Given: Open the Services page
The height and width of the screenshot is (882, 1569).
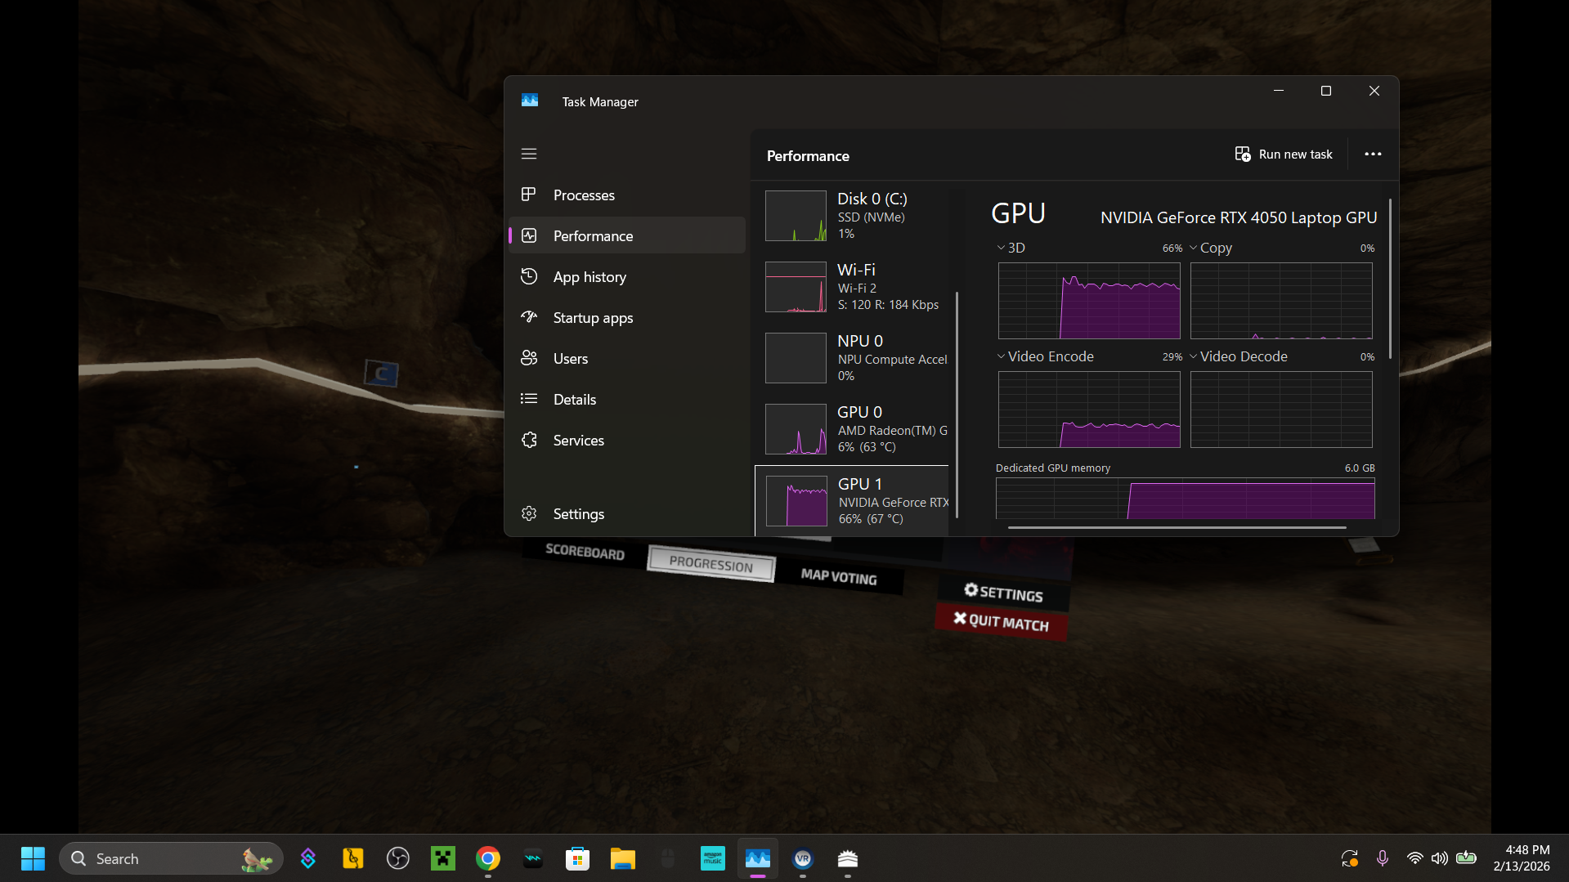Looking at the screenshot, I should [578, 441].
